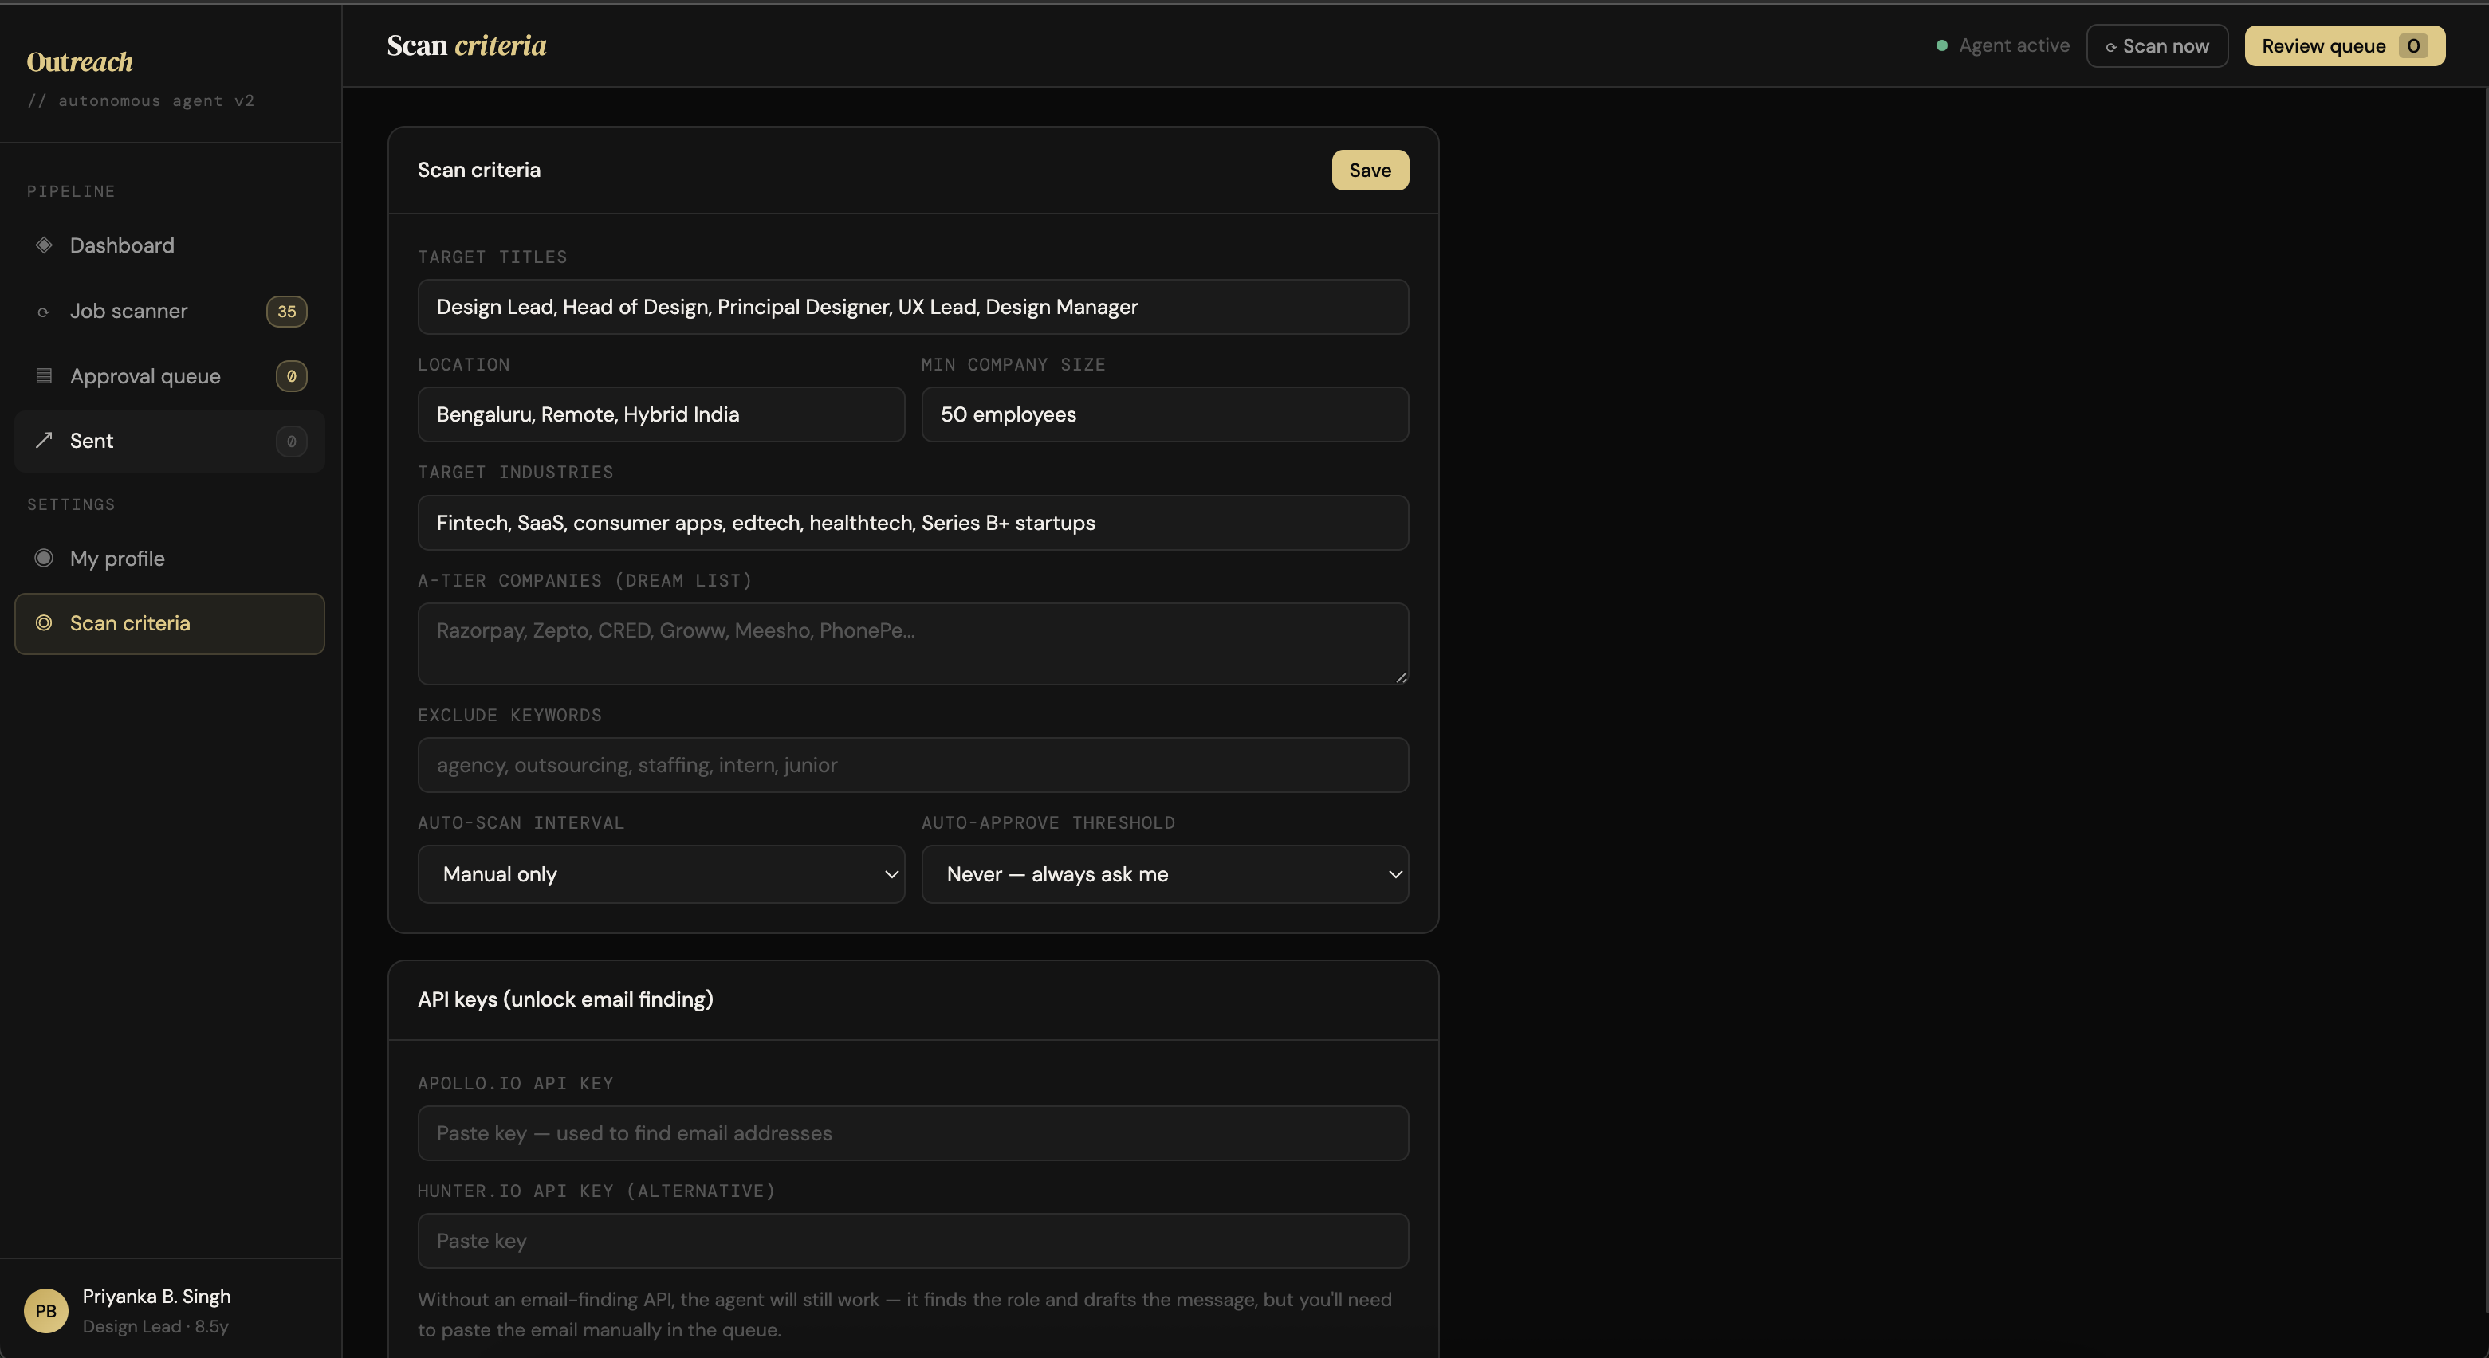Open My profile under Settings

(x=117, y=559)
